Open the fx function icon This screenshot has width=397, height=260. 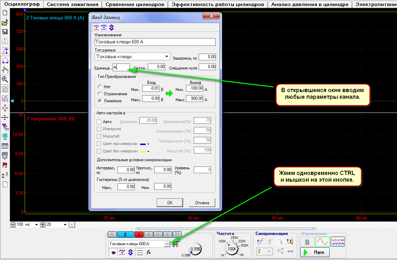coord(149,252)
